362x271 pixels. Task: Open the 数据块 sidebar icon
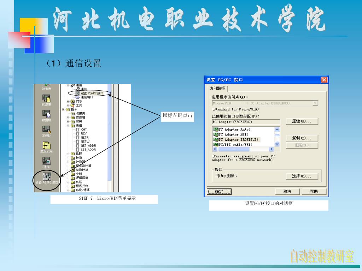[x=46, y=116]
